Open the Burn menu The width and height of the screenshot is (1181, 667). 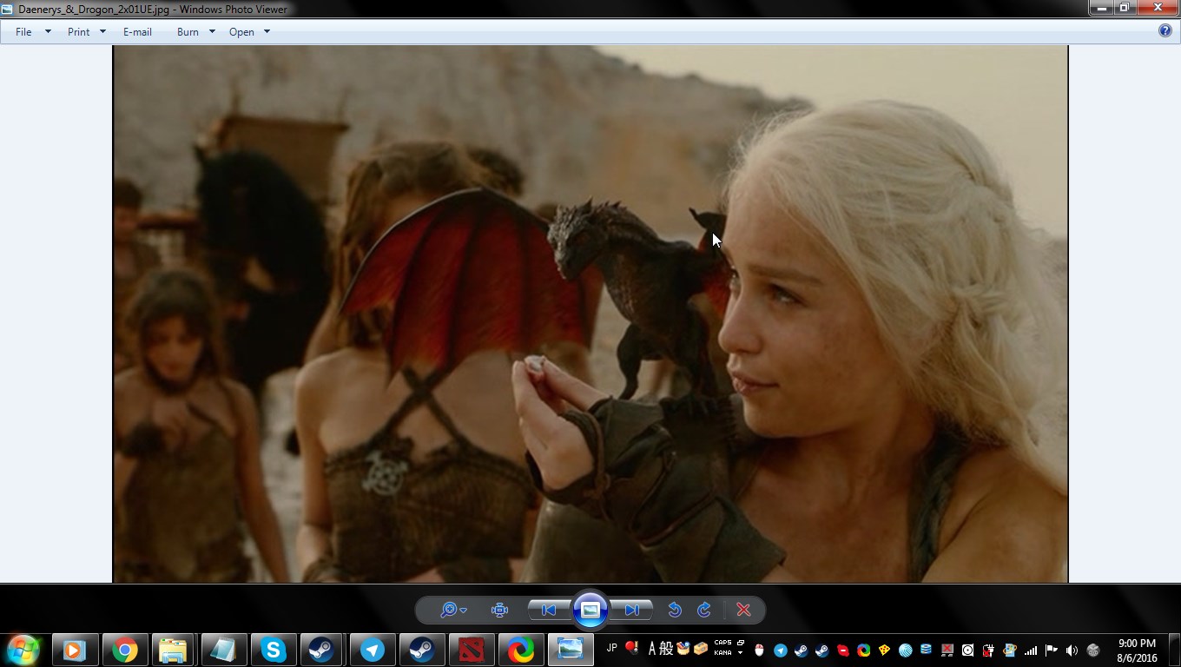point(188,31)
